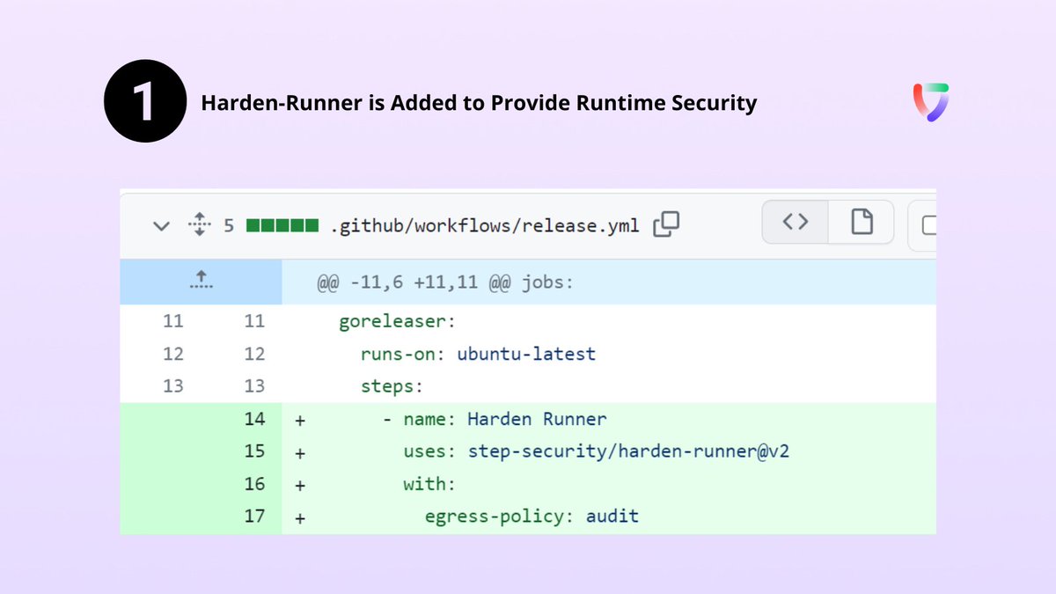Image resolution: width=1056 pixels, height=594 pixels.
Task: Tick the Viewed checkbox at header's edge
Action: coord(928,225)
